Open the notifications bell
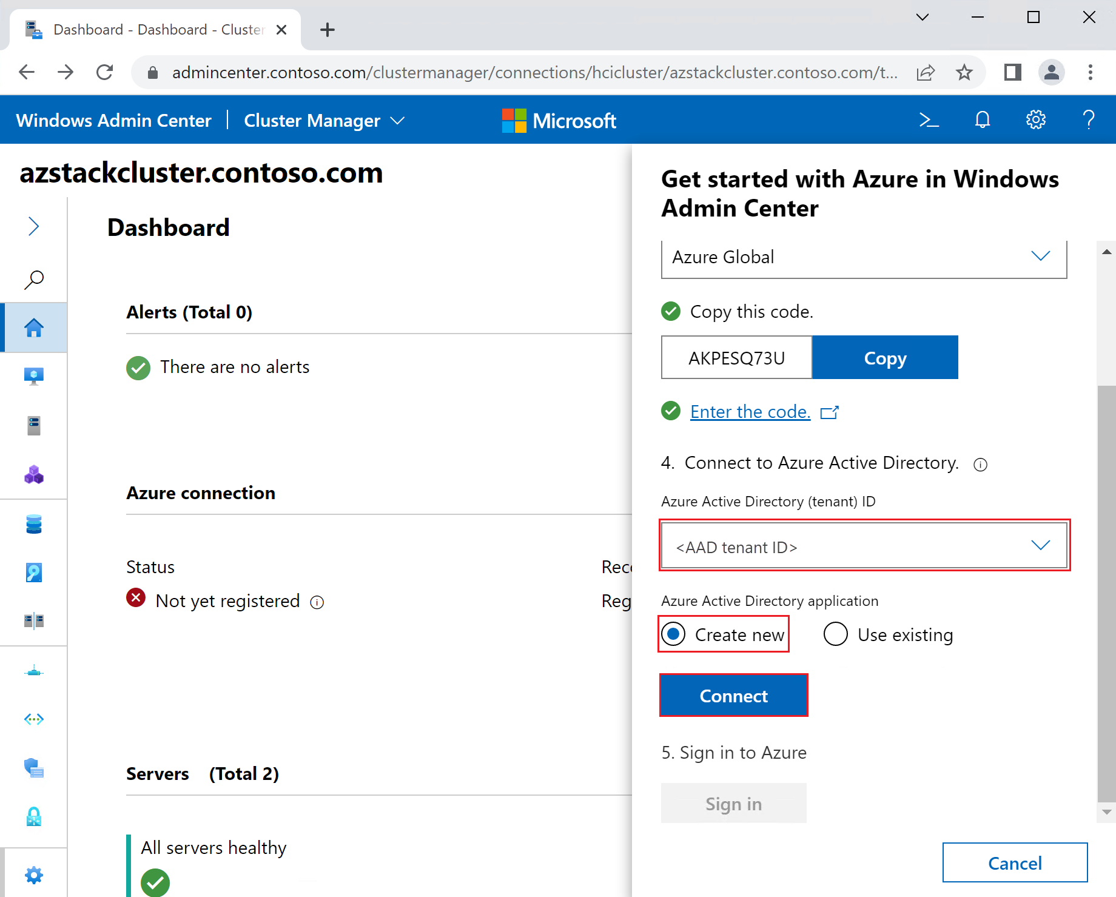Viewport: 1116px width, 897px height. click(983, 119)
